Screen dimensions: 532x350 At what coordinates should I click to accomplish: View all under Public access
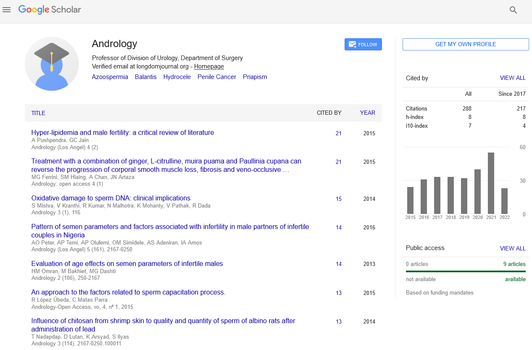512,248
